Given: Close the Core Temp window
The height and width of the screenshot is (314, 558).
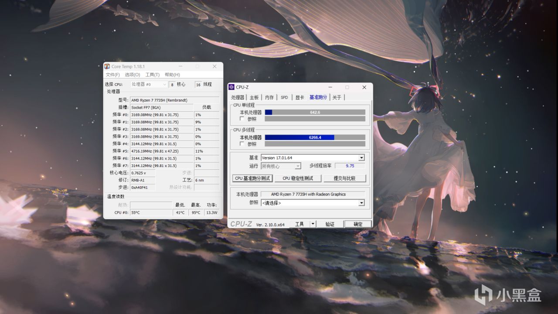Looking at the screenshot, I should 214,66.
